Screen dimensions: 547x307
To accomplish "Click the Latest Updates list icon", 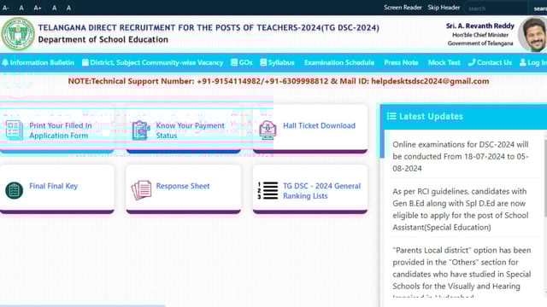I will pyautogui.click(x=391, y=116).
